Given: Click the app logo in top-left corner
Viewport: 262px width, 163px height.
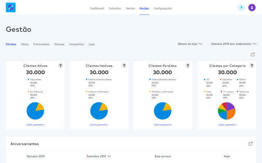Looking at the screenshot, I should [11, 8].
